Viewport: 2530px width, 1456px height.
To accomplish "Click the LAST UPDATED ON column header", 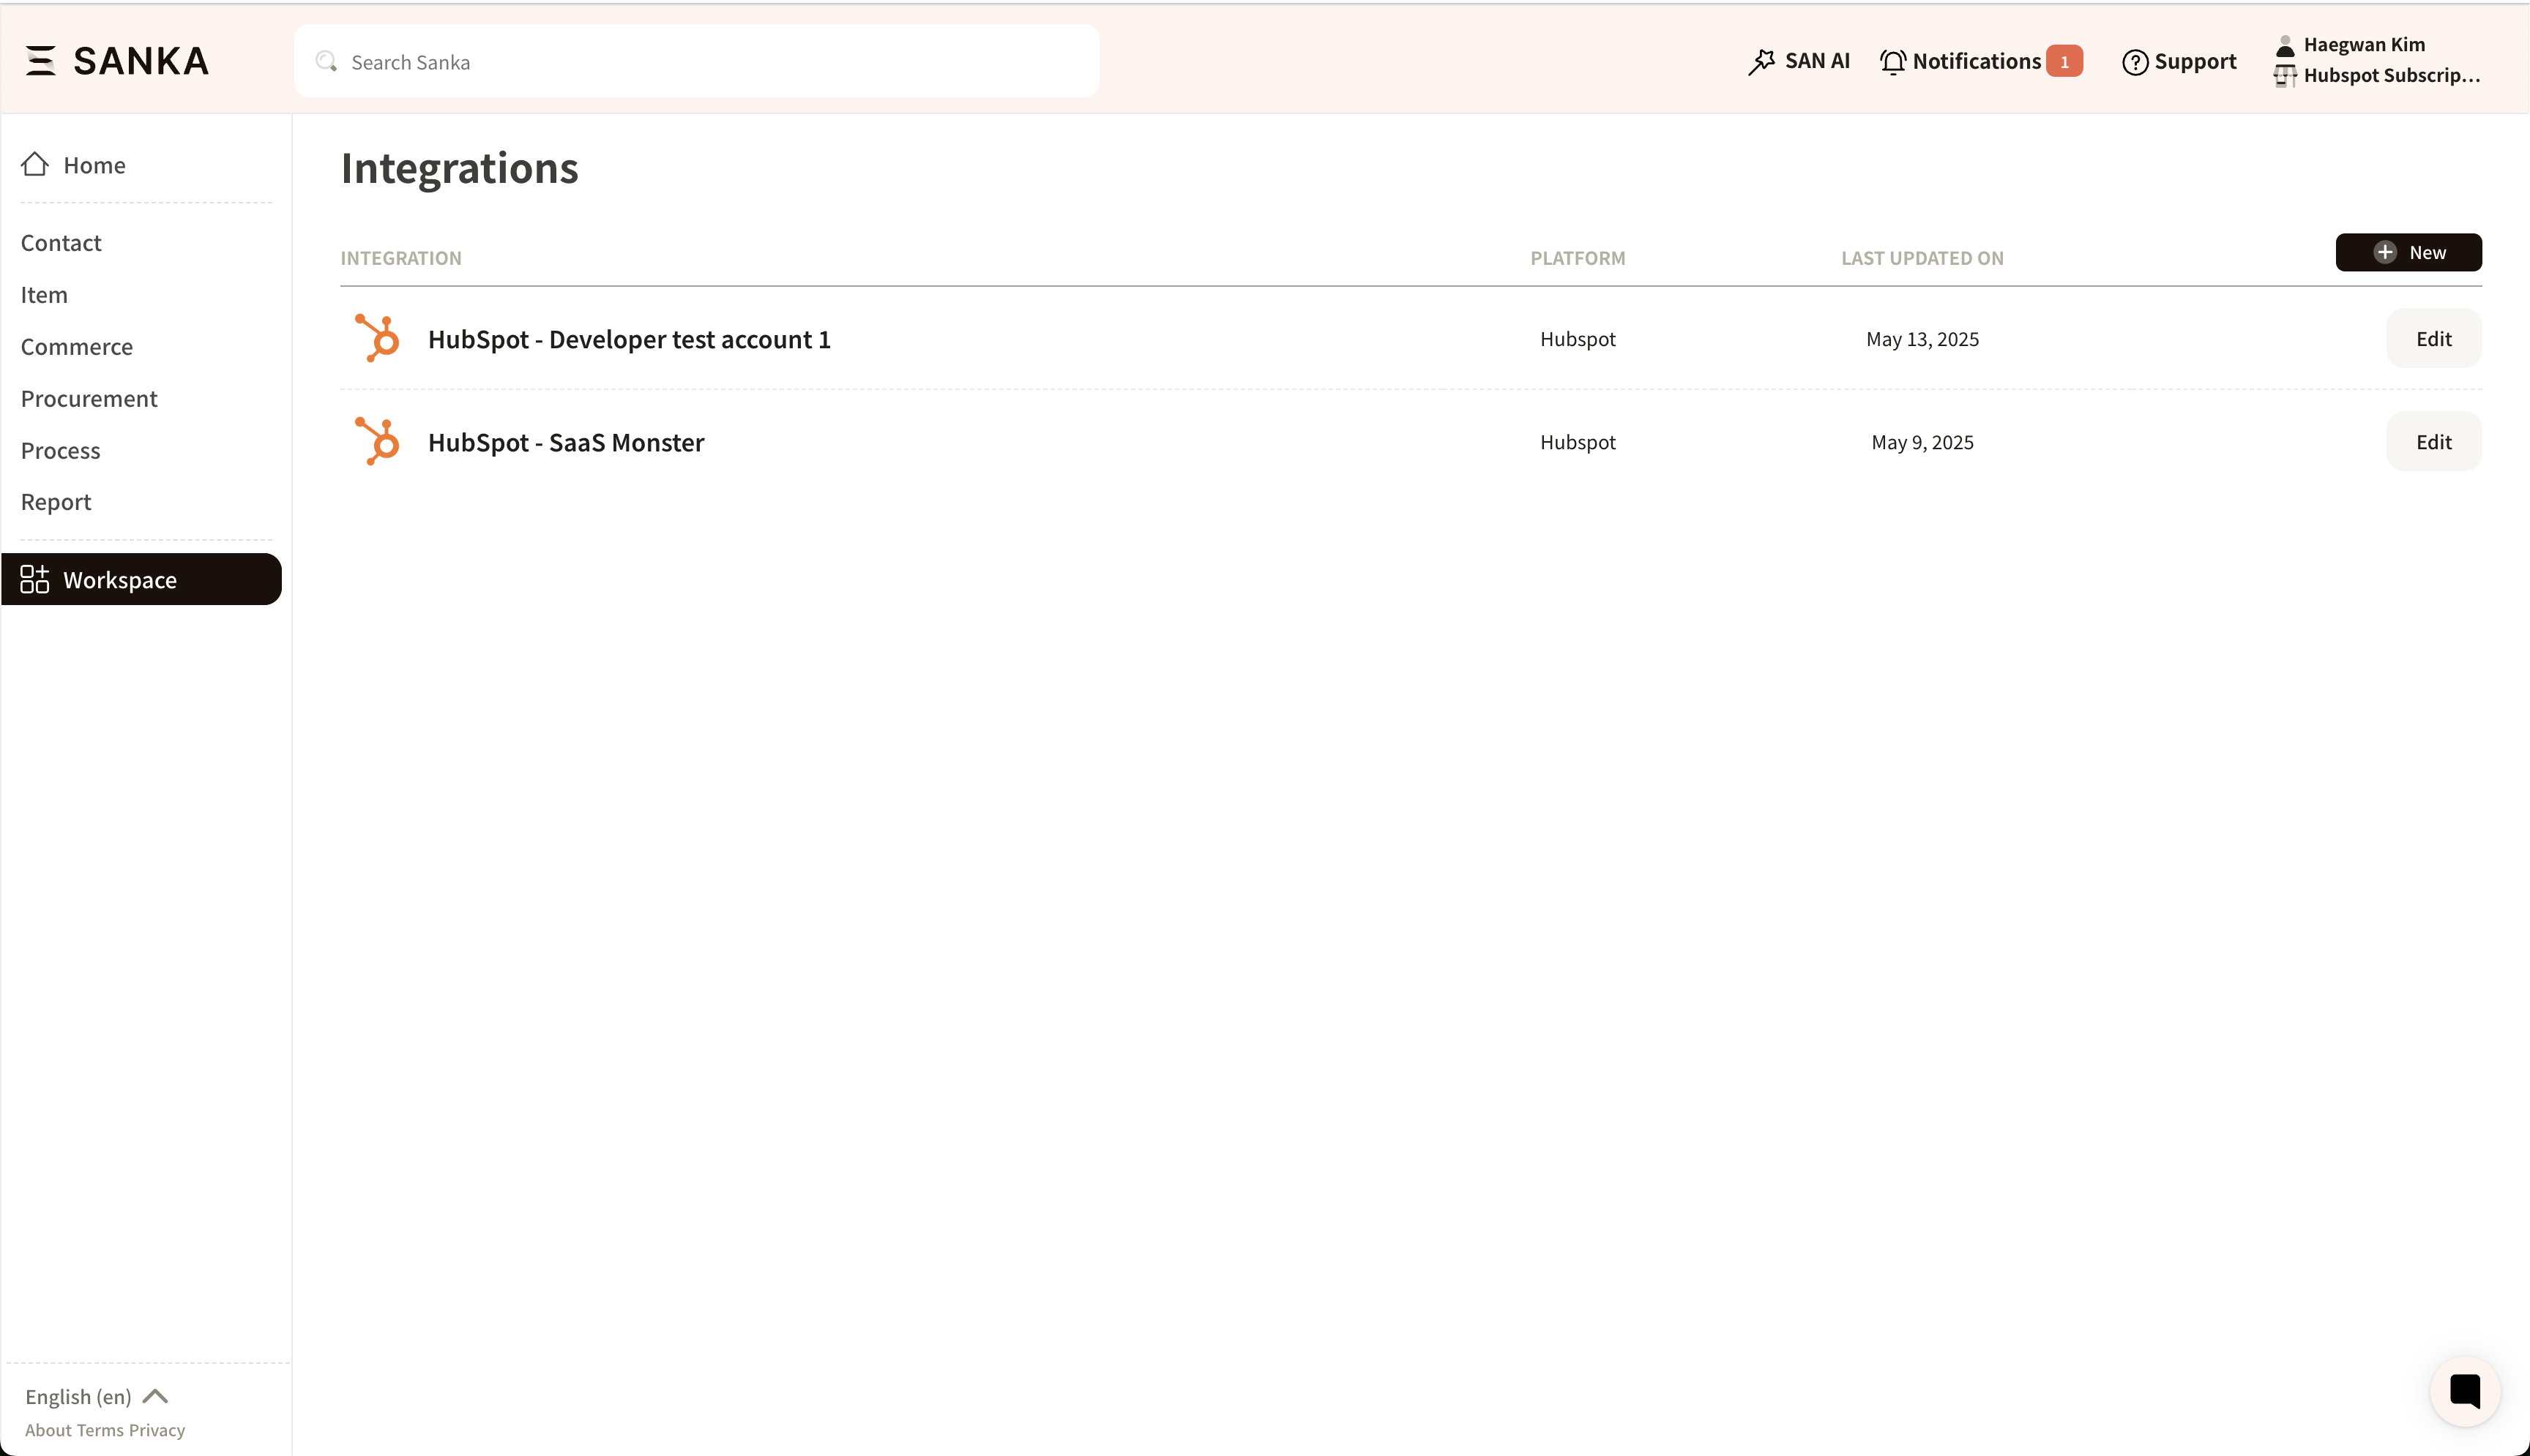I will 1922,258.
